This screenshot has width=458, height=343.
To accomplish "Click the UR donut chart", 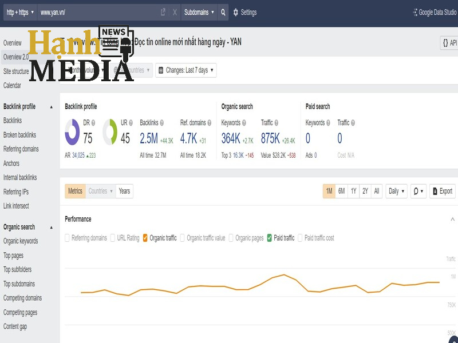I will [110, 132].
